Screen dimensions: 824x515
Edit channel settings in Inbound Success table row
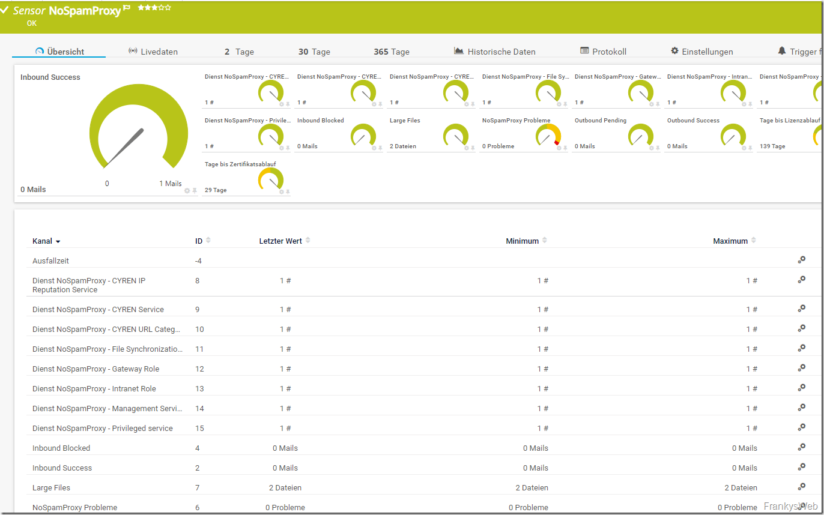click(801, 466)
